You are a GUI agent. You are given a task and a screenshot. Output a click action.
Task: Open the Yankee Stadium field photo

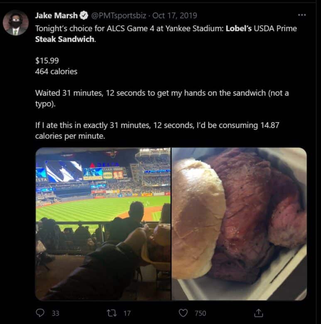click(x=103, y=224)
